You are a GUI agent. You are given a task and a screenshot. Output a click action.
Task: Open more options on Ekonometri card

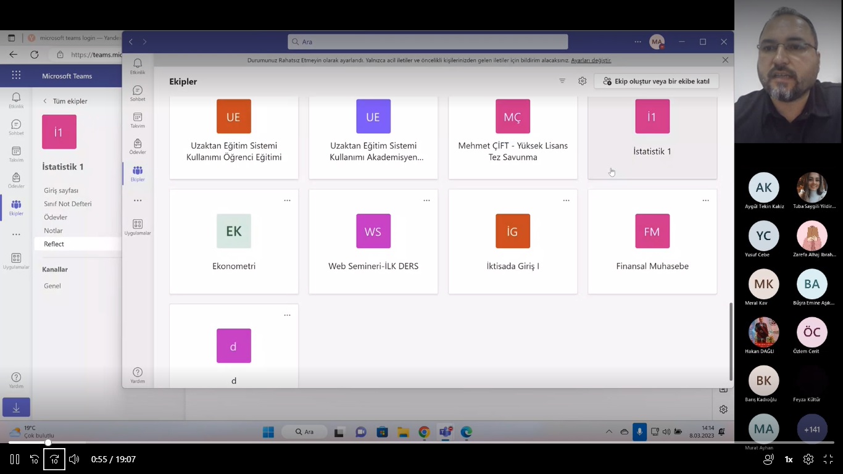[x=287, y=201]
